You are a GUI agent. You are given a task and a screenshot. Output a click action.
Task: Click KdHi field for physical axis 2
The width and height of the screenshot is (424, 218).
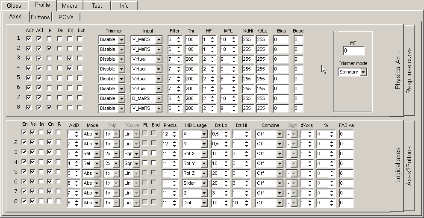coord(248,49)
